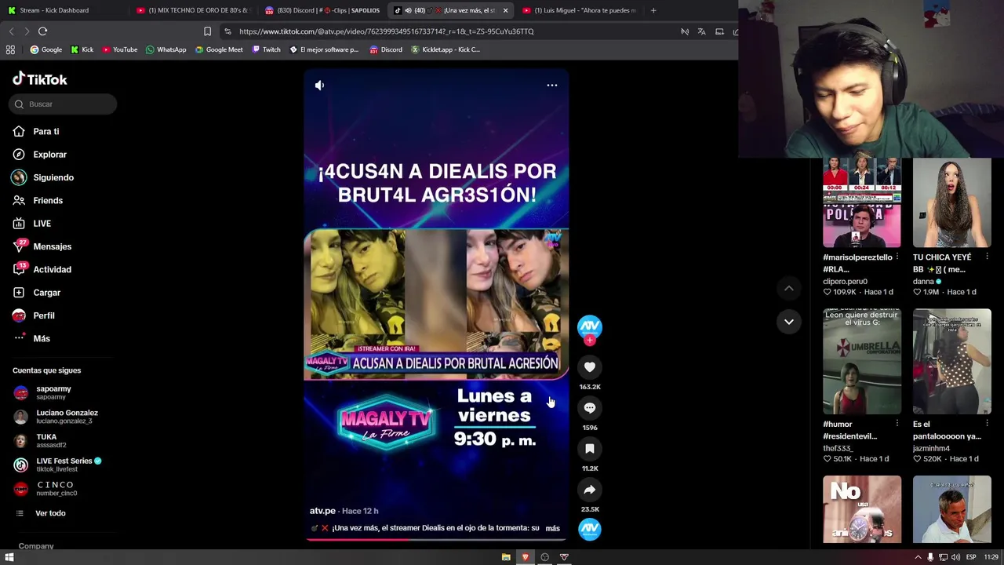The image size is (1004, 565).
Task: Click the TikTok logo
Action: click(40, 79)
